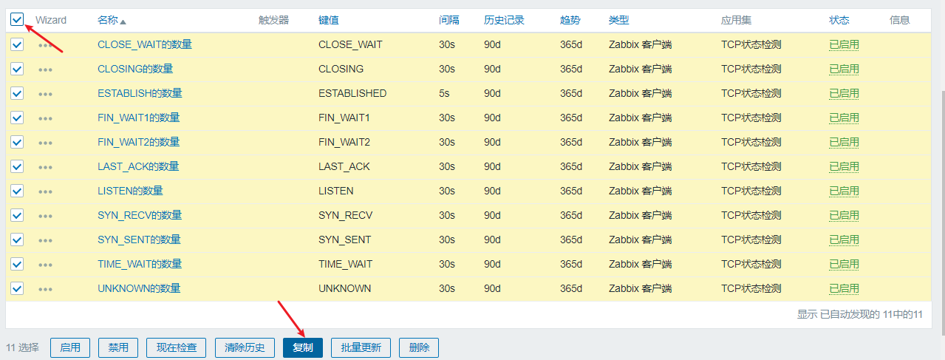Open wizard menu dots for UNKNOWN的数量 row
Image resolution: width=945 pixels, height=360 pixels.
(x=45, y=289)
